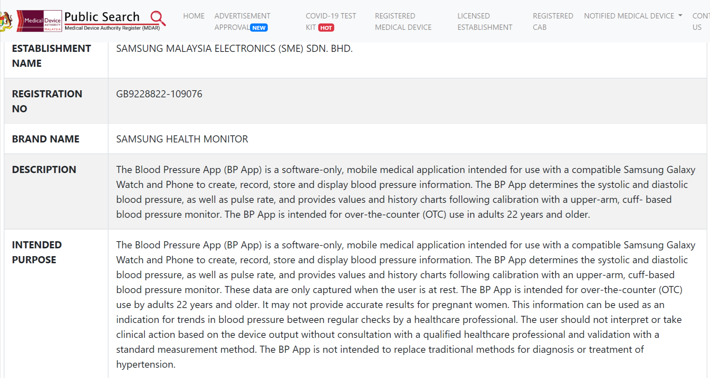
Task: Click the red HOT badge
Action: click(326, 28)
